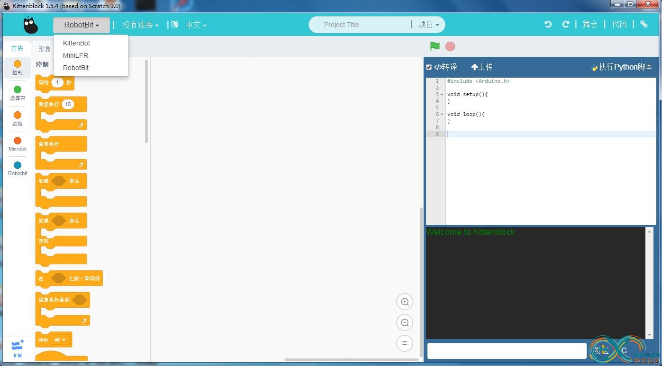The height and width of the screenshot is (366, 662).
Task: Click the 代码 code button
Action: click(619, 25)
